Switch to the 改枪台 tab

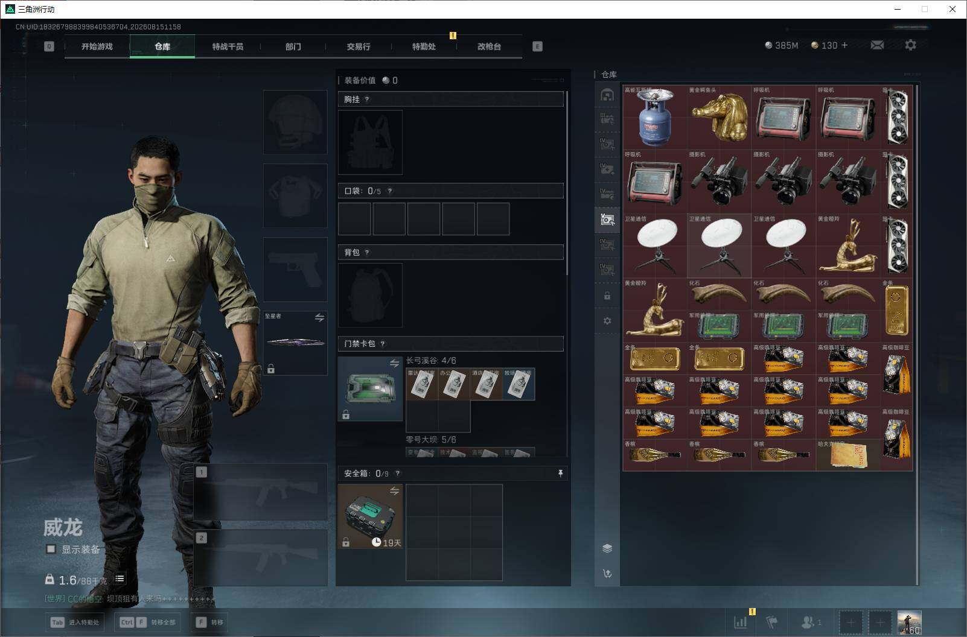point(489,46)
